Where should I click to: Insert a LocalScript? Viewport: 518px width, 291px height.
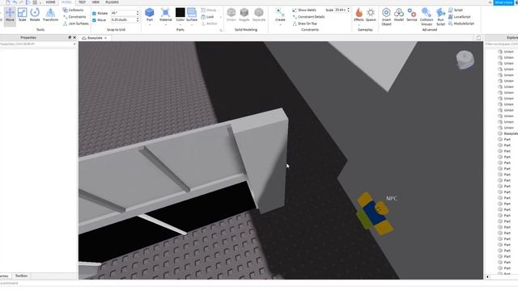pos(459,17)
